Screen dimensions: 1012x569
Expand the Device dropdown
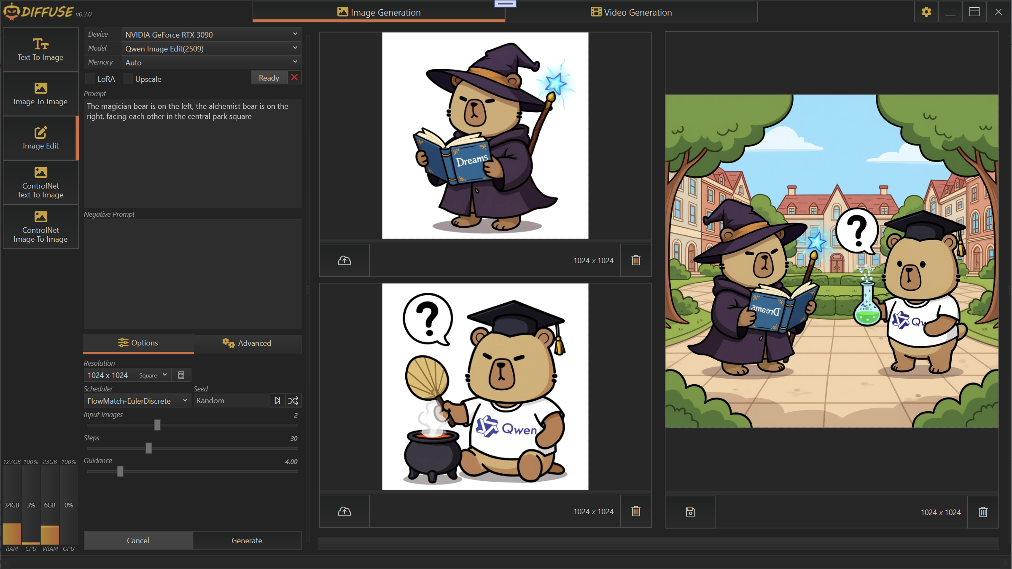(211, 35)
